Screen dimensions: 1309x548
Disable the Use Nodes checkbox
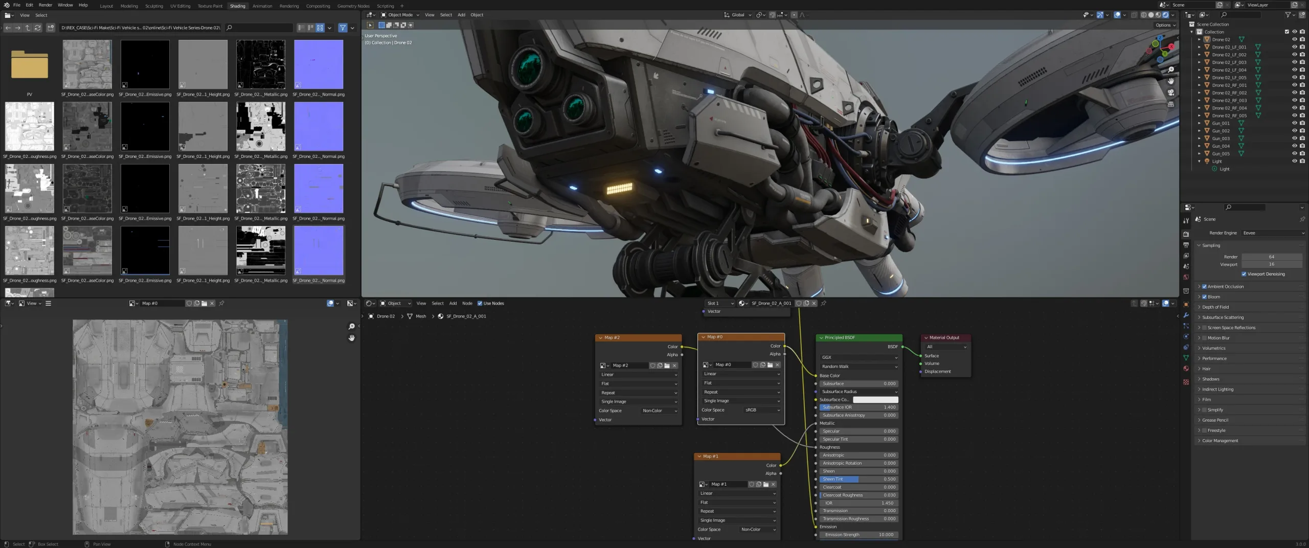481,303
